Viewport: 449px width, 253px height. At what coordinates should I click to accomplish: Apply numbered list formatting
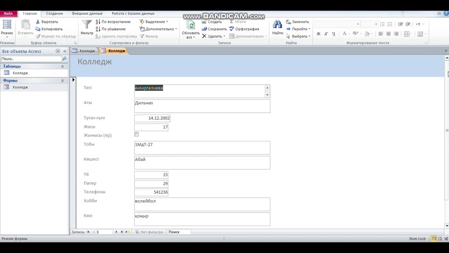390,24
